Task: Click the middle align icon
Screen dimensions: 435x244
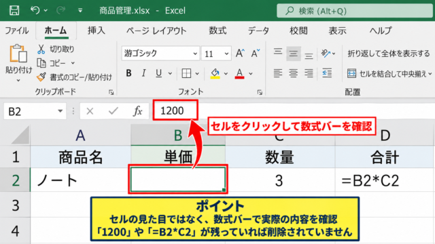Action: point(293,54)
